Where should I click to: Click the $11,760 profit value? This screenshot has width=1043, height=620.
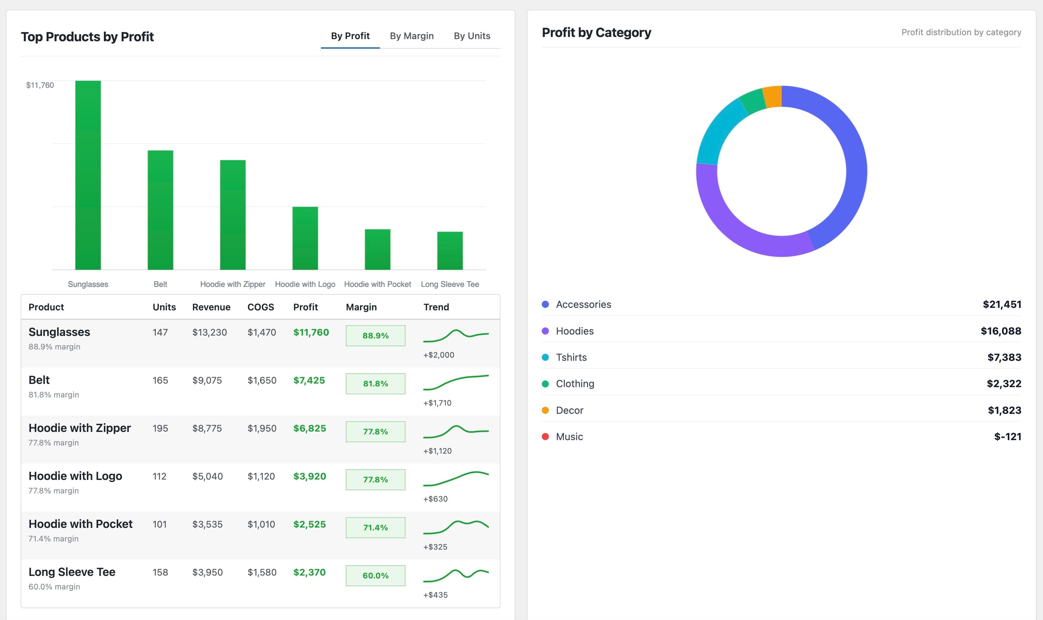311,332
